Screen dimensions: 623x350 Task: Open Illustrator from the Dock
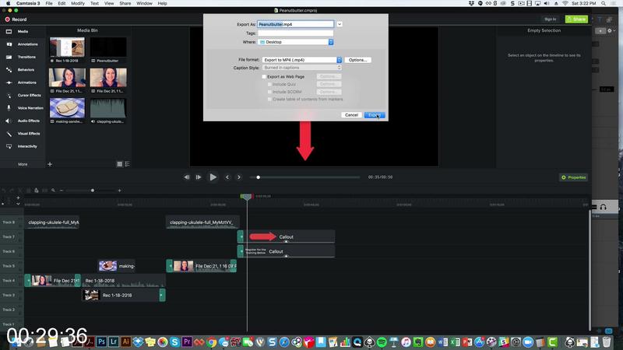coord(126,341)
